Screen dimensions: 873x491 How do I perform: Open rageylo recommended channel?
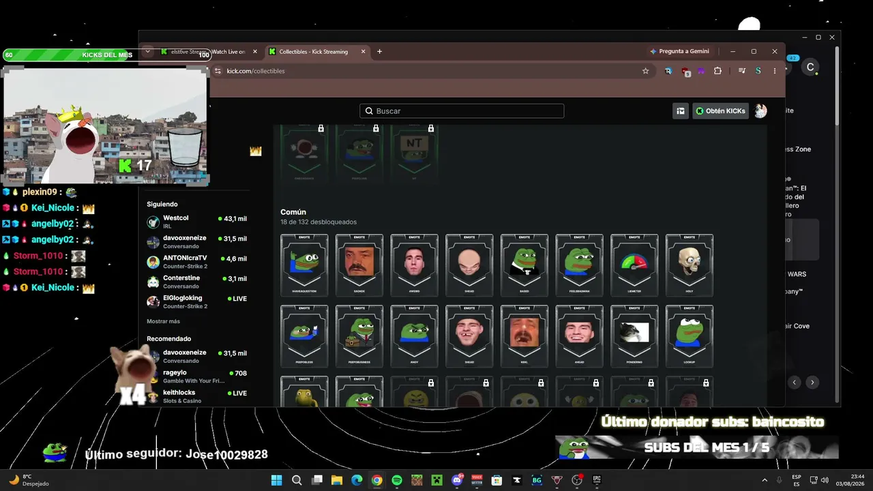197,376
